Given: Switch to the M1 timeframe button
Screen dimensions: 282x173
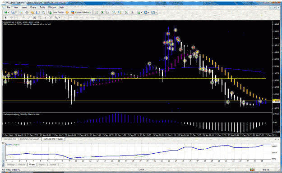Looking at the screenshot, I should click(x=65, y=18).
